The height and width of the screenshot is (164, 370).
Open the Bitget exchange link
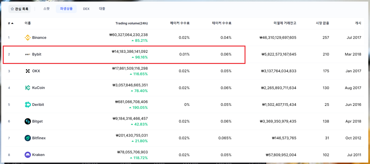pyautogui.click(x=37, y=121)
